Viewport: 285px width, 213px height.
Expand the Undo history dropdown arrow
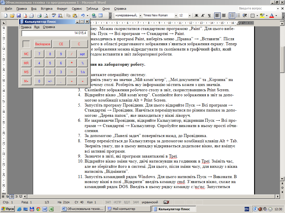pyautogui.click(x=87, y=16)
